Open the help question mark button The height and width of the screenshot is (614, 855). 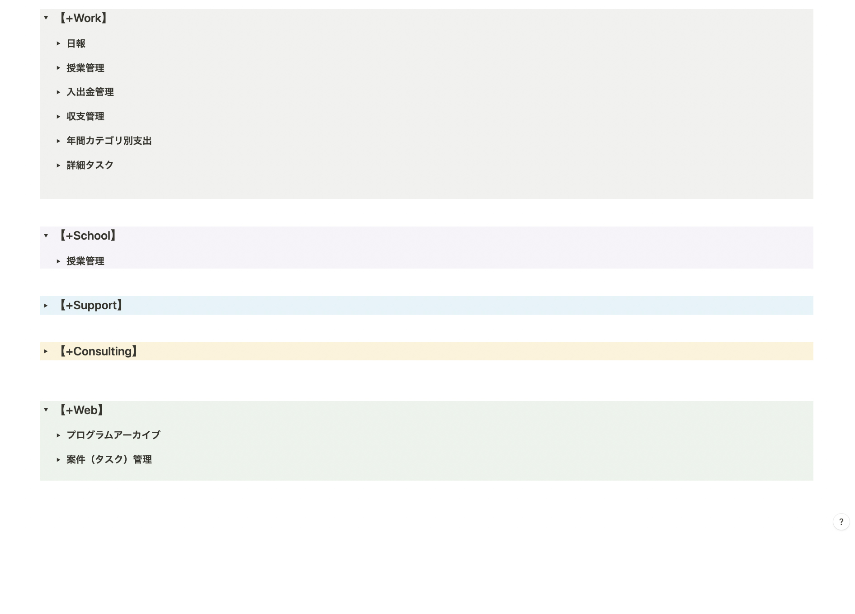tap(841, 522)
